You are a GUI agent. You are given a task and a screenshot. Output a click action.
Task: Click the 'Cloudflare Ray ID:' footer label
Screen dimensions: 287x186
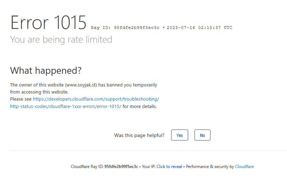click(x=87, y=167)
